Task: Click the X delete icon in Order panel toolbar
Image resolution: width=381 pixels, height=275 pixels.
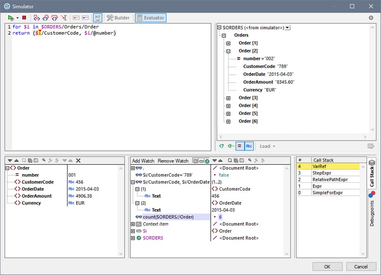Action: (x=79, y=161)
